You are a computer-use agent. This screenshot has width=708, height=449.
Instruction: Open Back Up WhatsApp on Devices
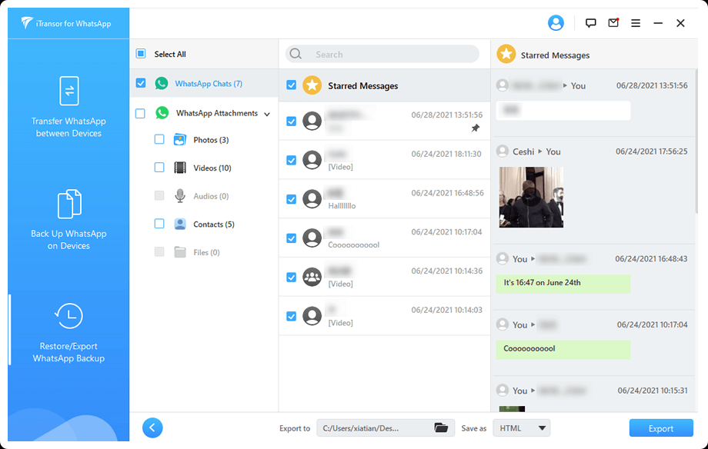68,220
